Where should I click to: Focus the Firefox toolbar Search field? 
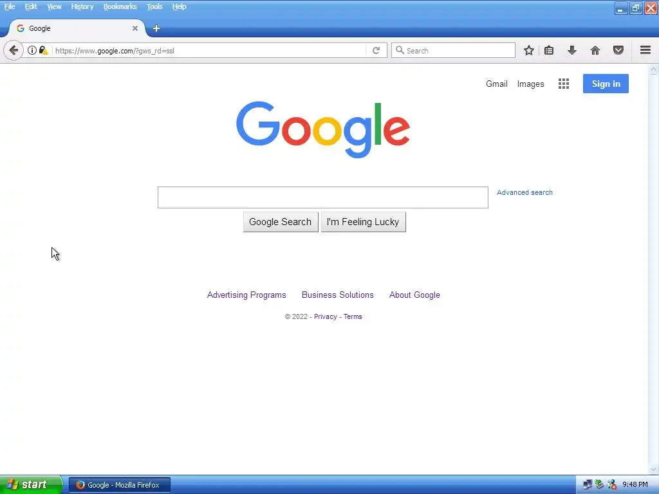[453, 50]
